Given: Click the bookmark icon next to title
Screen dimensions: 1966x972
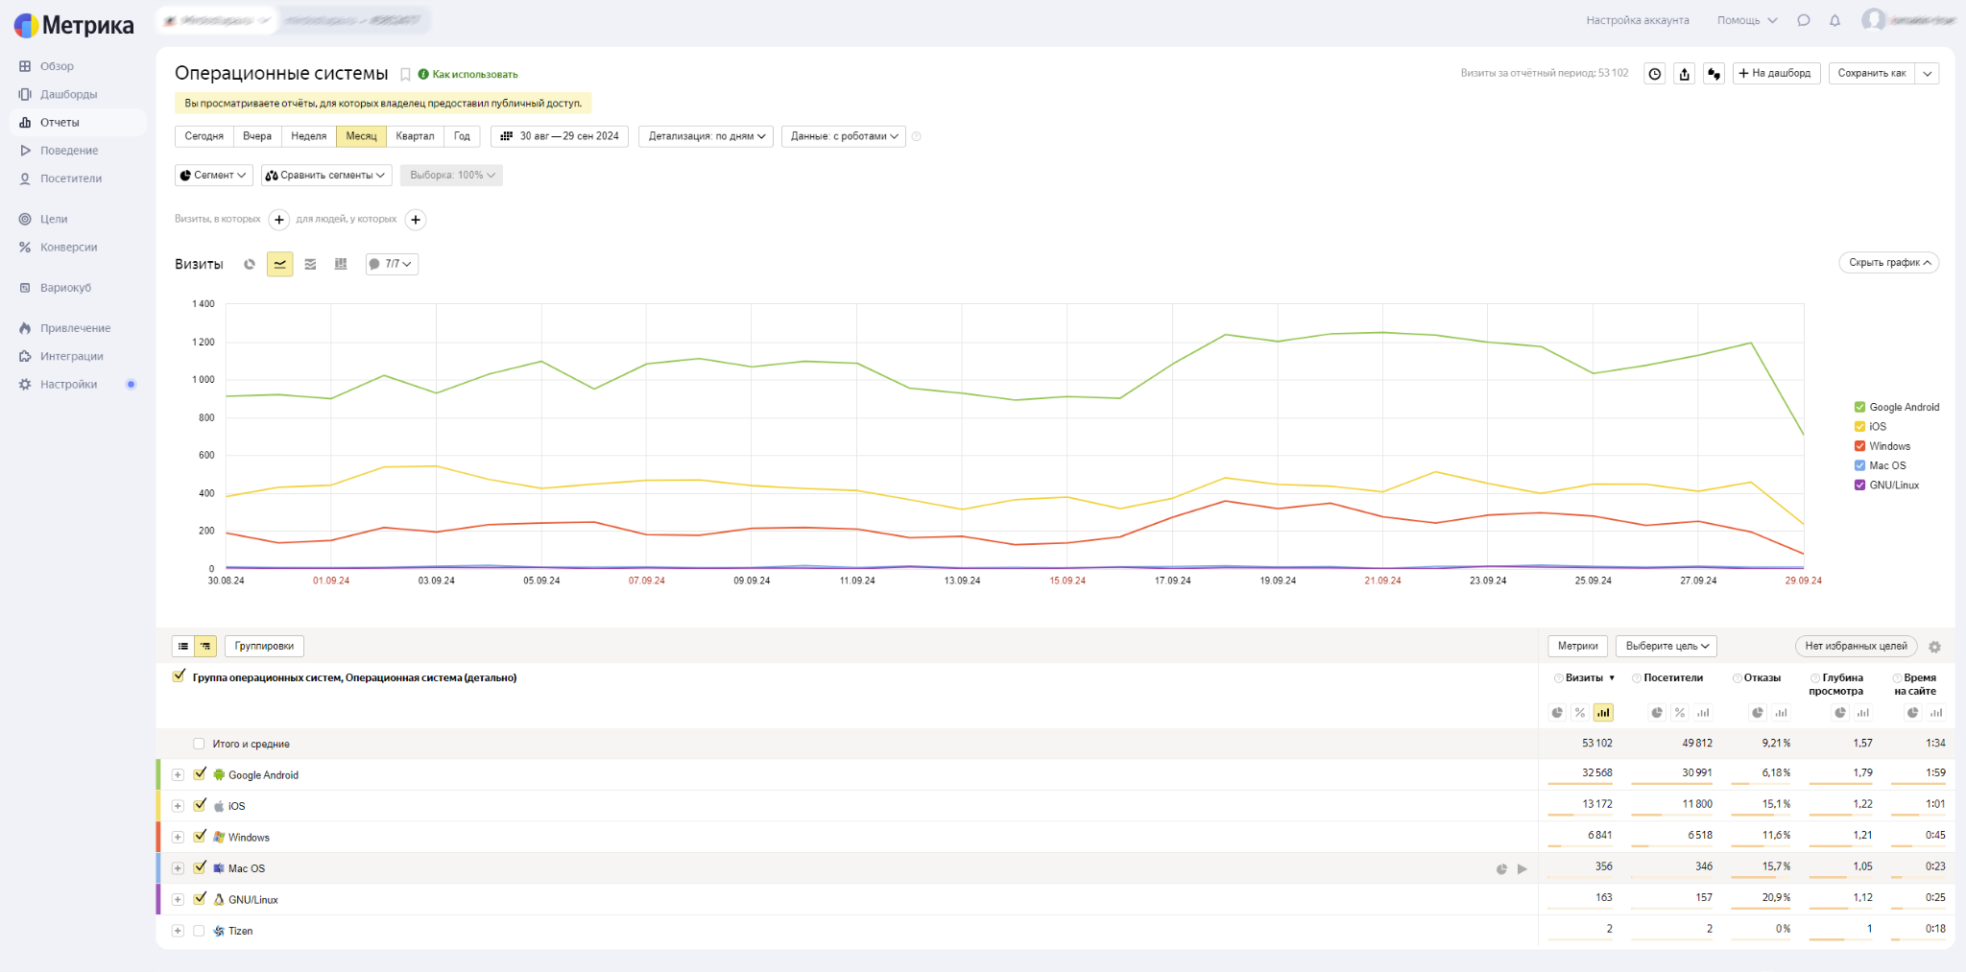Looking at the screenshot, I should pyautogui.click(x=405, y=75).
